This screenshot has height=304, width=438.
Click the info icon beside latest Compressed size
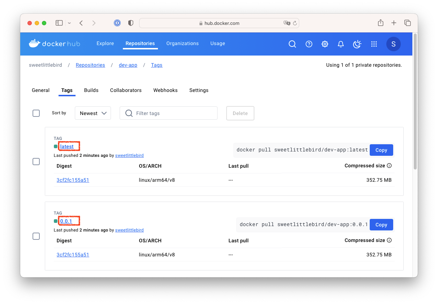point(389,166)
